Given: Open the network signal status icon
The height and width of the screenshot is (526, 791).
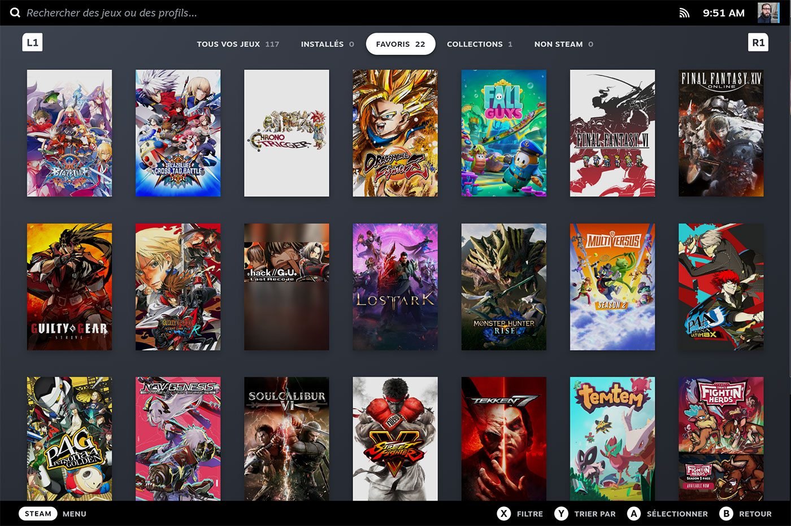Looking at the screenshot, I should coord(684,13).
